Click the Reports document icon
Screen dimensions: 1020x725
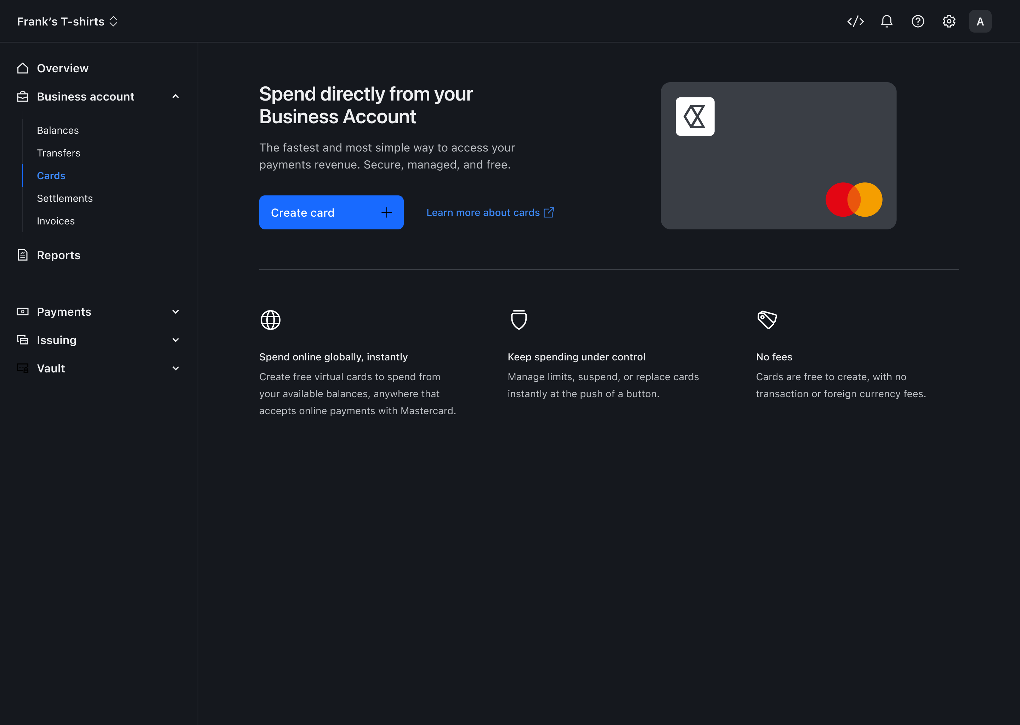23,255
